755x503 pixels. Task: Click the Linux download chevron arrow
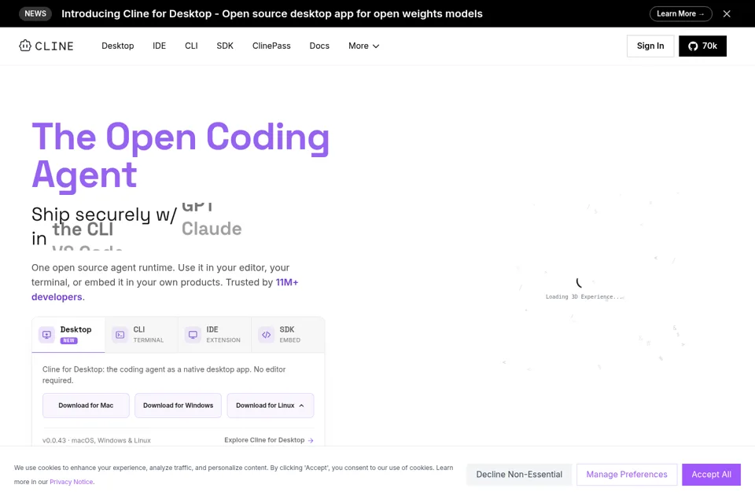pos(301,406)
